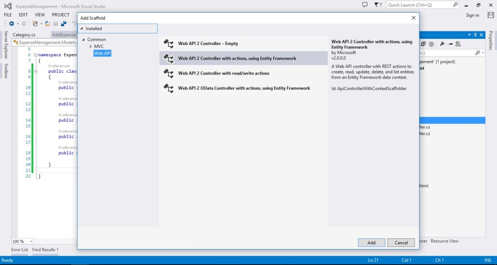
Task: Click the Ln 21 status bar entry
Action: (373, 260)
